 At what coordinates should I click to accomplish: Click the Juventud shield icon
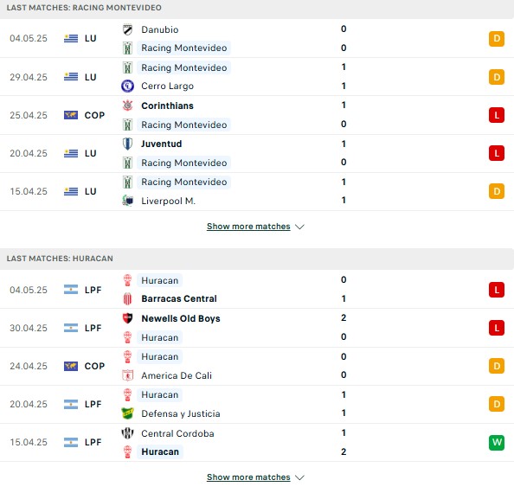(x=127, y=144)
